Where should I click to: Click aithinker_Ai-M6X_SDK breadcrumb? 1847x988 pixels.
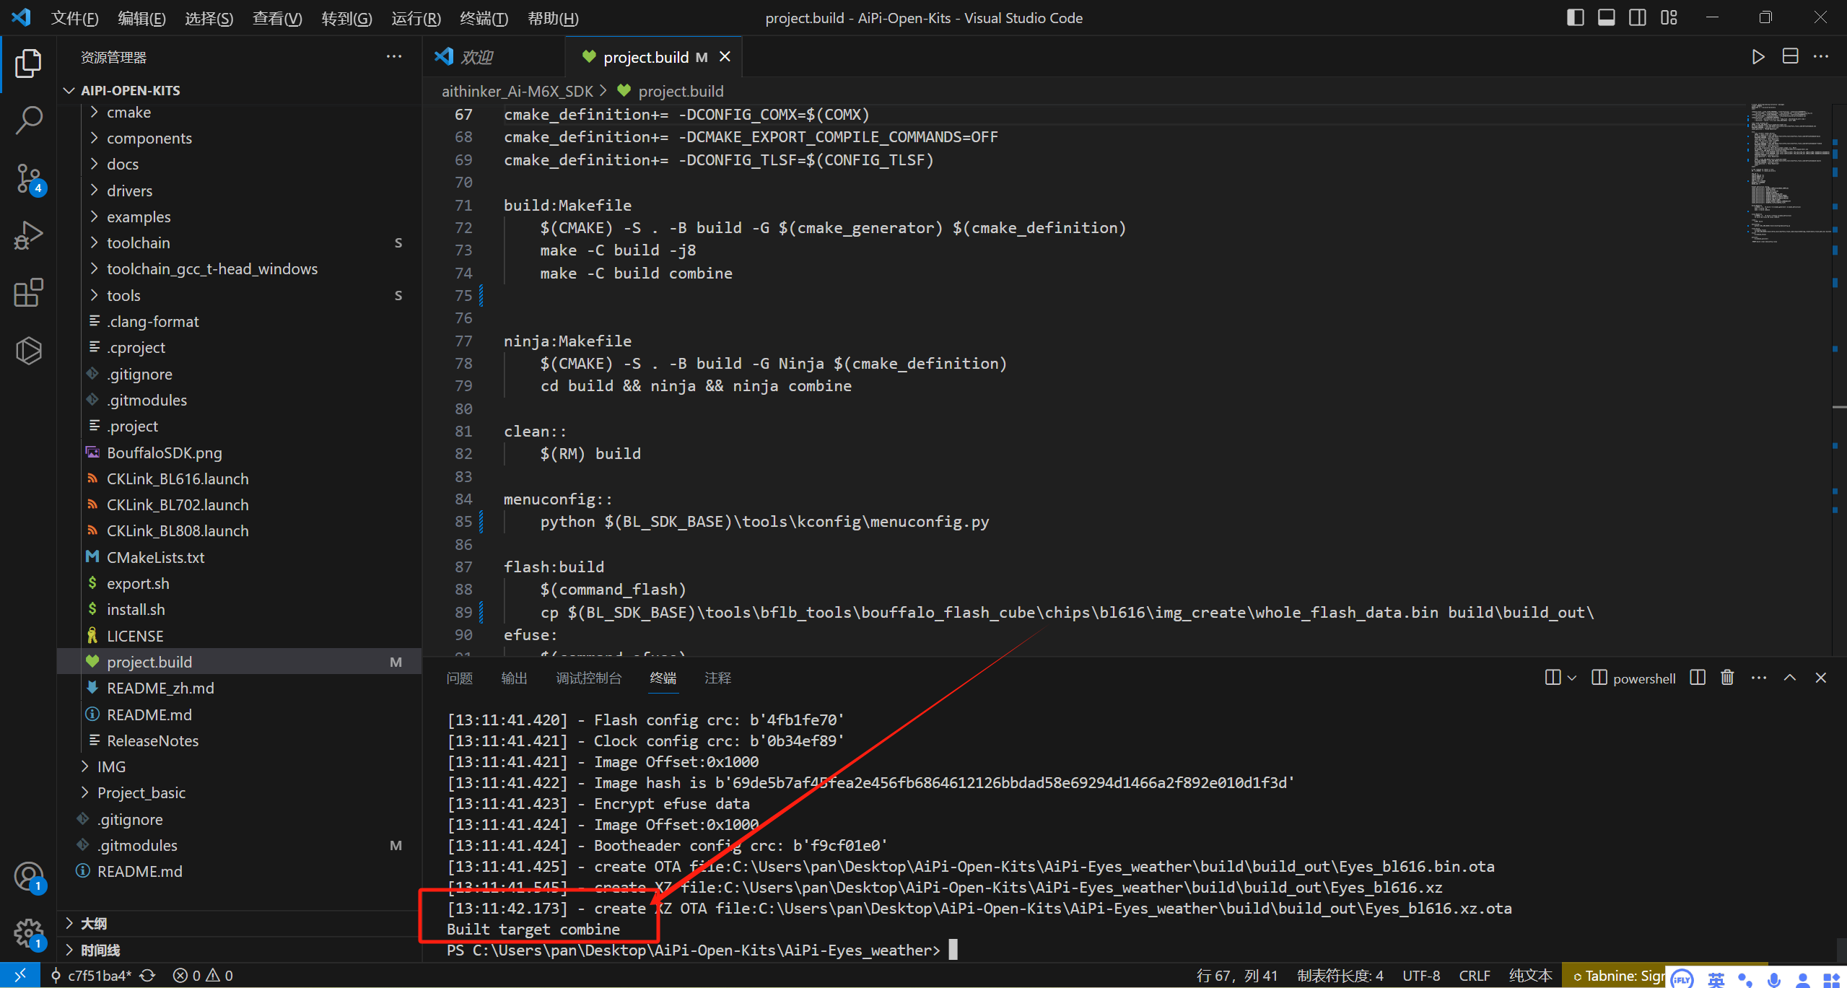517,91
